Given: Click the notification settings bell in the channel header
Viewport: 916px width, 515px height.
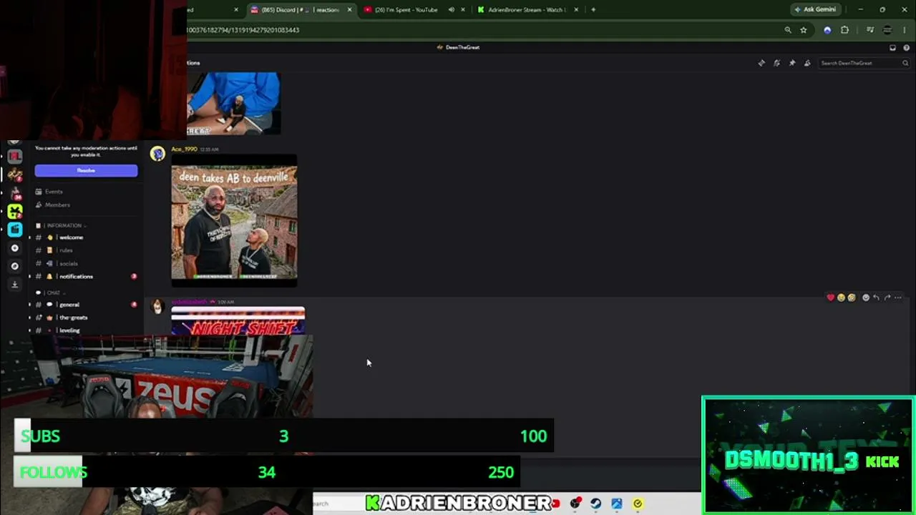Looking at the screenshot, I should 776,63.
